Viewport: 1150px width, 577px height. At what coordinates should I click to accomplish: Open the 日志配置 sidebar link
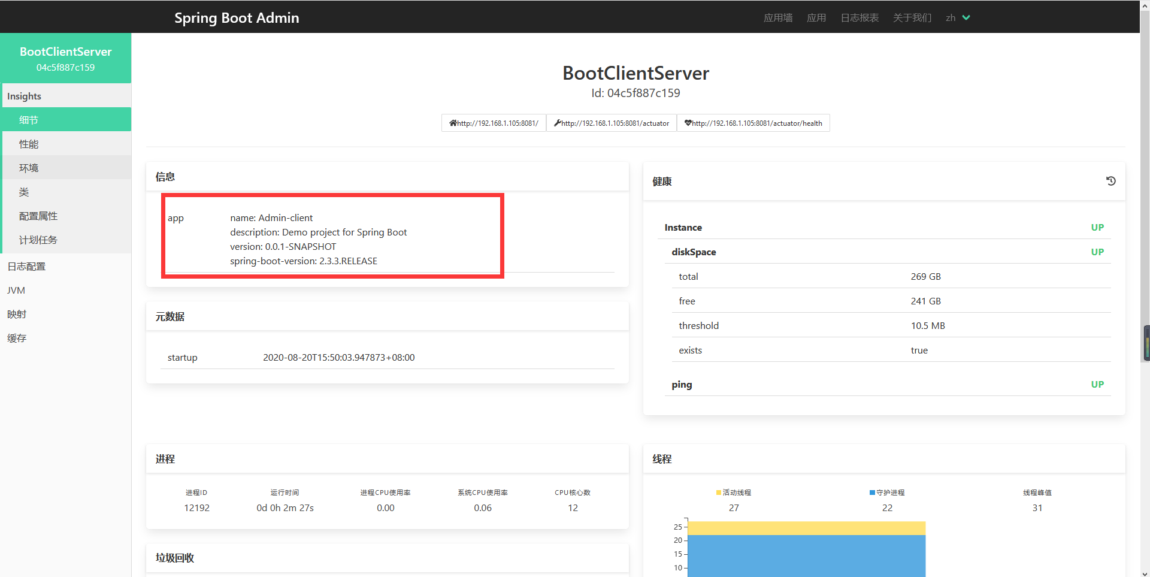[26, 267]
